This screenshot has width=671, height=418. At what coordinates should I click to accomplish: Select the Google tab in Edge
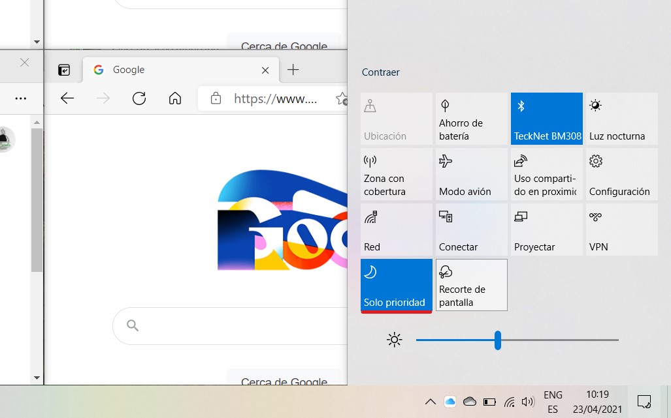[x=180, y=70]
